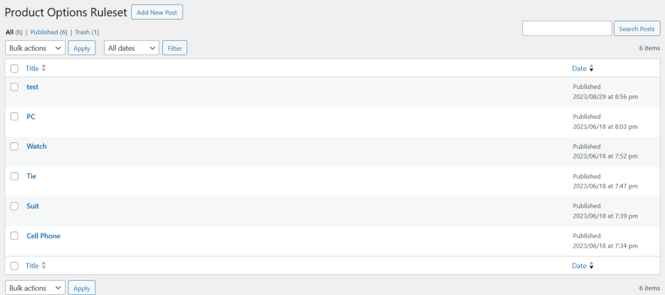The image size is (665, 295).
Task: Click the footer Title sort arrows
Action: click(x=44, y=265)
